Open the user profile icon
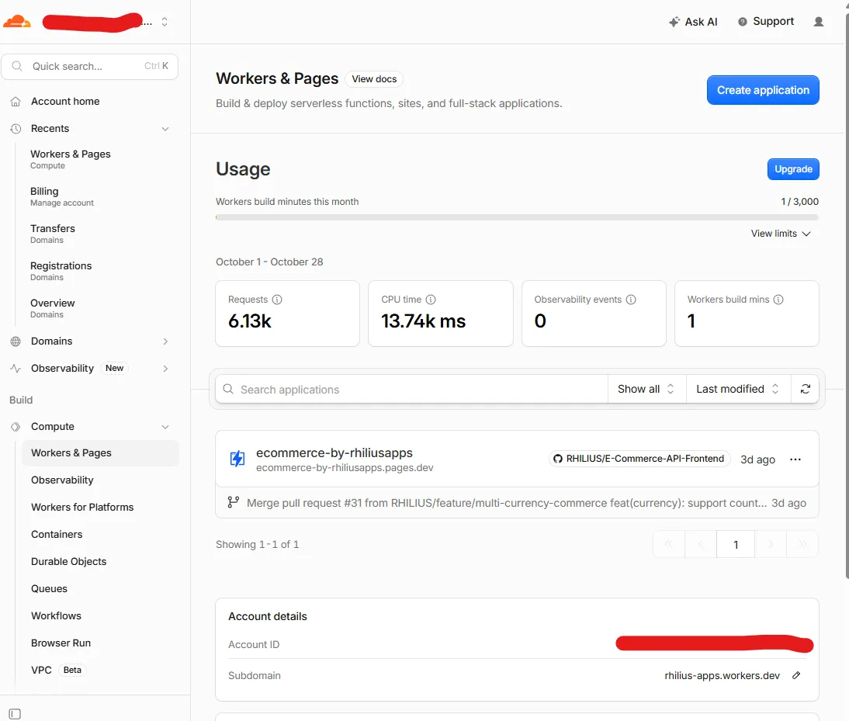This screenshot has height=721, width=849. 819,22
